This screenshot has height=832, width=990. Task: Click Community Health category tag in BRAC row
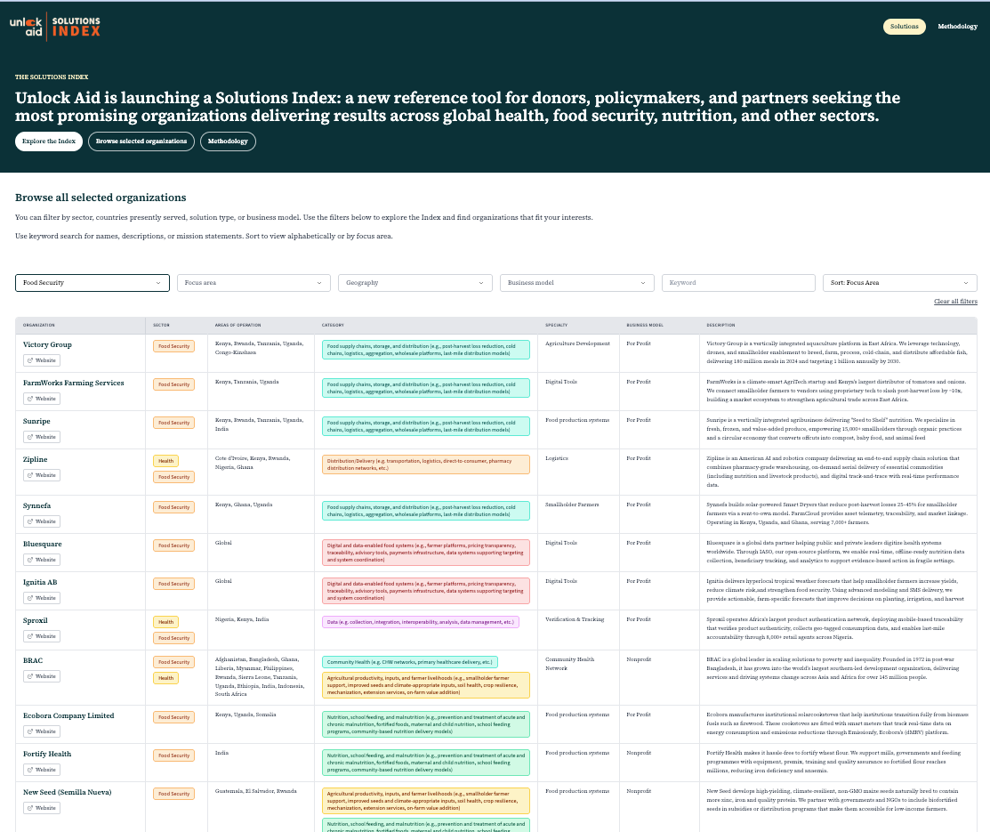point(410,662)
